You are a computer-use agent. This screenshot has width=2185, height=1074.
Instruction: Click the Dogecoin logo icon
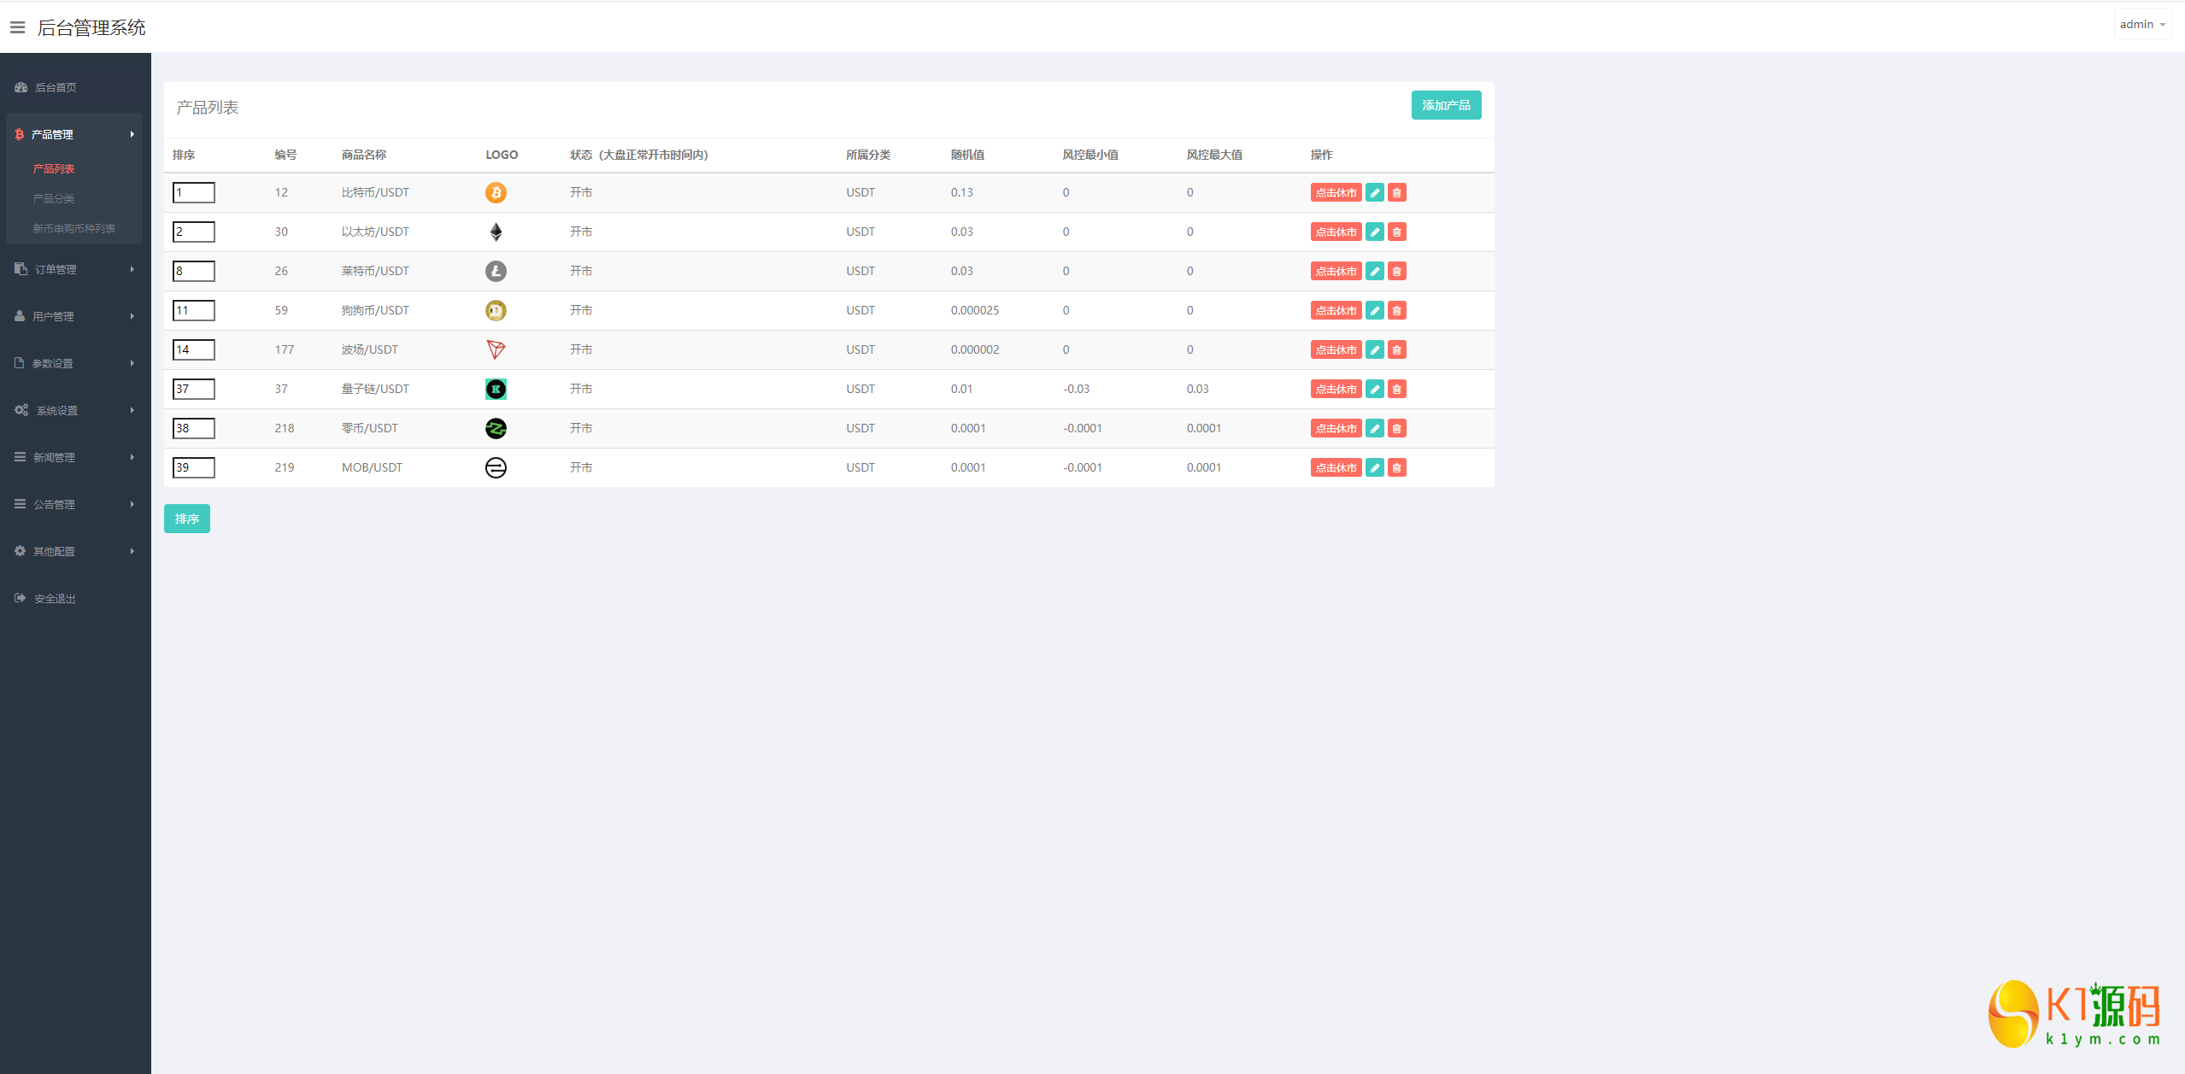(496, 310)
